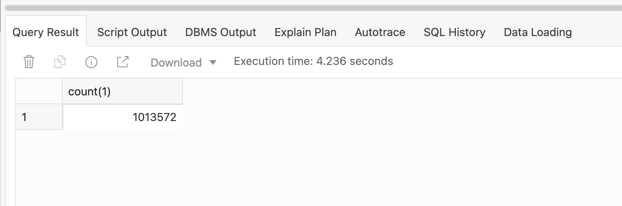Click the count(1) column header
The height and width of the screenshot is (206, 622).
tap(122, 92)
